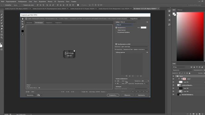205x115 pixels.
Task: Switch to the Optimized tab
Action: pyautogui.click(x=39, y=23)
